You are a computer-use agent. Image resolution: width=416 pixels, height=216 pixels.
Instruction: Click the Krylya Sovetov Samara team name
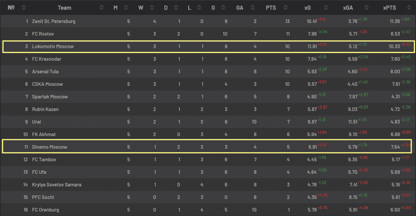(x=57, y=184)
